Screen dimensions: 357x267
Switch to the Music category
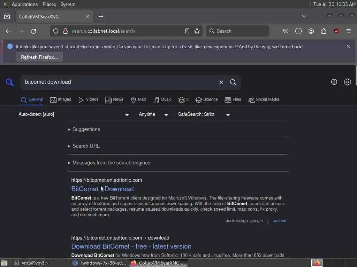click(162, 100)
